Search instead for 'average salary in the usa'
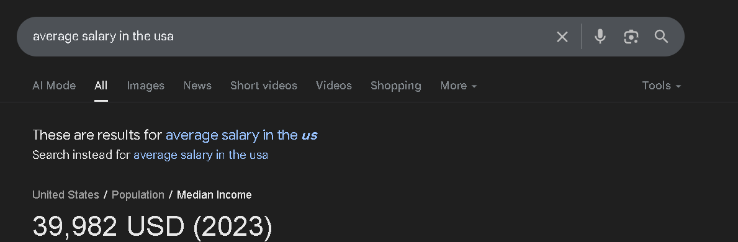The height and width of the screenshot is (242, 738). click(x=200, y=155)
